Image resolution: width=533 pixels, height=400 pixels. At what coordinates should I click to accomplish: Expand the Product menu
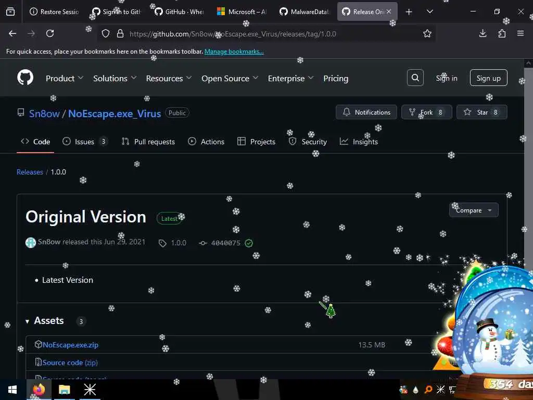coord(65,78)
